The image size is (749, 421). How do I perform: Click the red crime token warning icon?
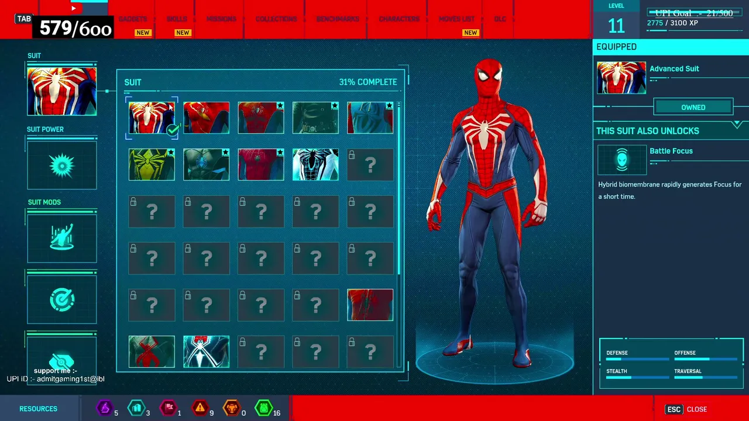tap(200, 408)
